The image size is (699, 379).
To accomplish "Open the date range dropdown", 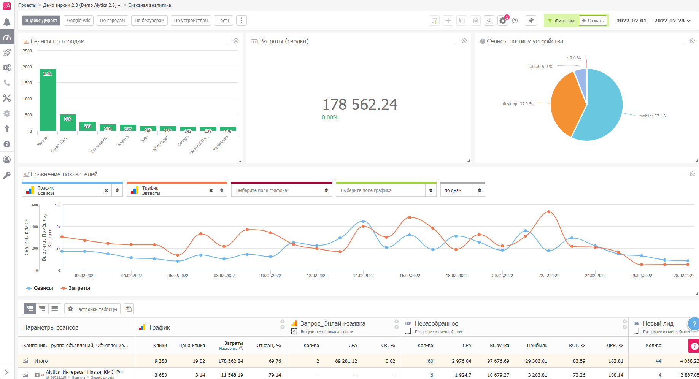I will (653, 21).
